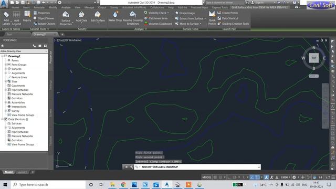Open the Survey ribbon tab

[114, 7]
